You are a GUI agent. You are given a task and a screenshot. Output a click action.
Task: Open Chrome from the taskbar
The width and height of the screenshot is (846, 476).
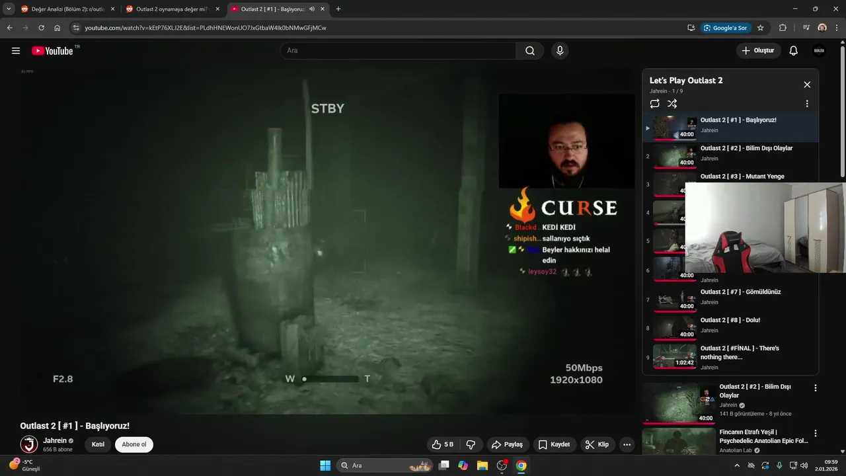tap(521, 465)
